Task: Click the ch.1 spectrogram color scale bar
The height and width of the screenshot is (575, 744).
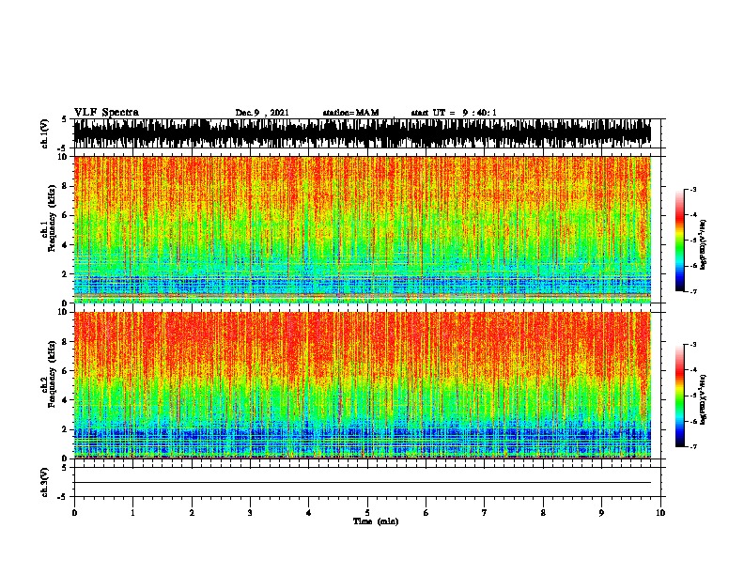Action: click(680, 241)
